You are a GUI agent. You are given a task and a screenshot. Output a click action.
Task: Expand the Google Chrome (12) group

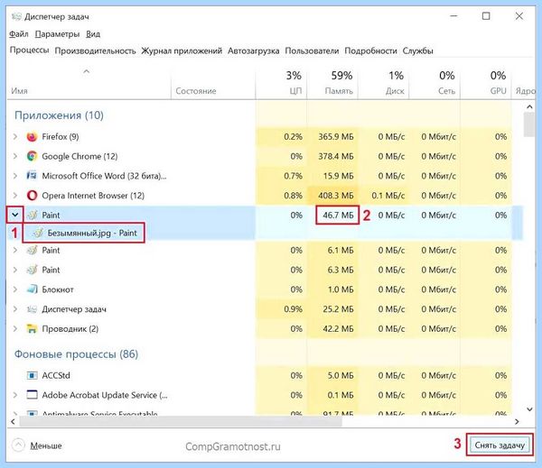point(15,156)
